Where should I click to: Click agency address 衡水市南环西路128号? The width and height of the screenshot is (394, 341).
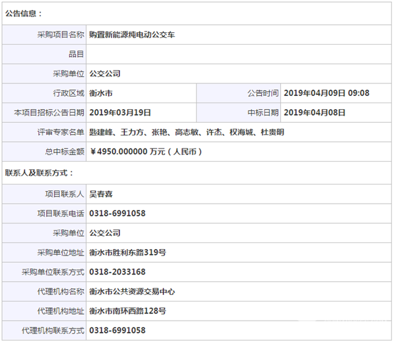(x=127, y=311)
